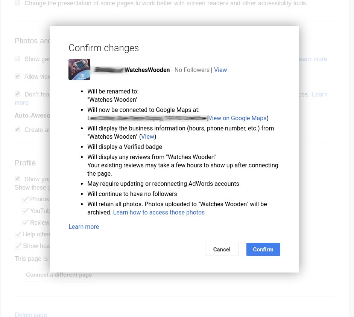Screen dimensions: 354x317
Task: Toggle the Show geo checkbox in background
Action: click(x=17, y=58)
